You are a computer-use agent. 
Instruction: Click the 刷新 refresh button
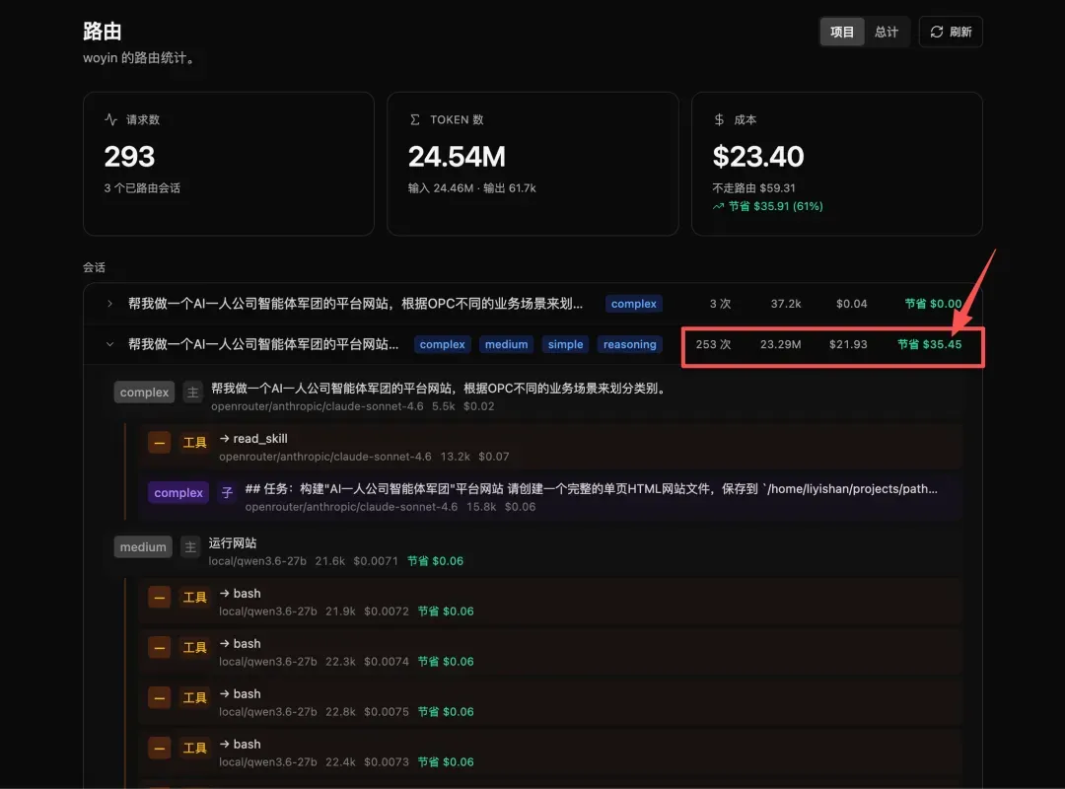(951, 32)
